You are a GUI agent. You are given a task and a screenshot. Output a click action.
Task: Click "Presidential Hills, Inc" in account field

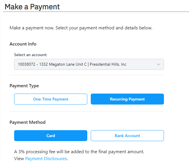(x=108, y=65)
